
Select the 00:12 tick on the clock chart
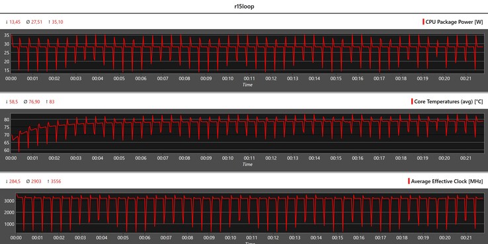pos(273,238)
